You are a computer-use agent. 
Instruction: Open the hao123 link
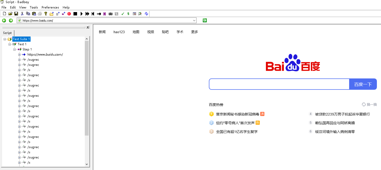(x=119, y=32)
